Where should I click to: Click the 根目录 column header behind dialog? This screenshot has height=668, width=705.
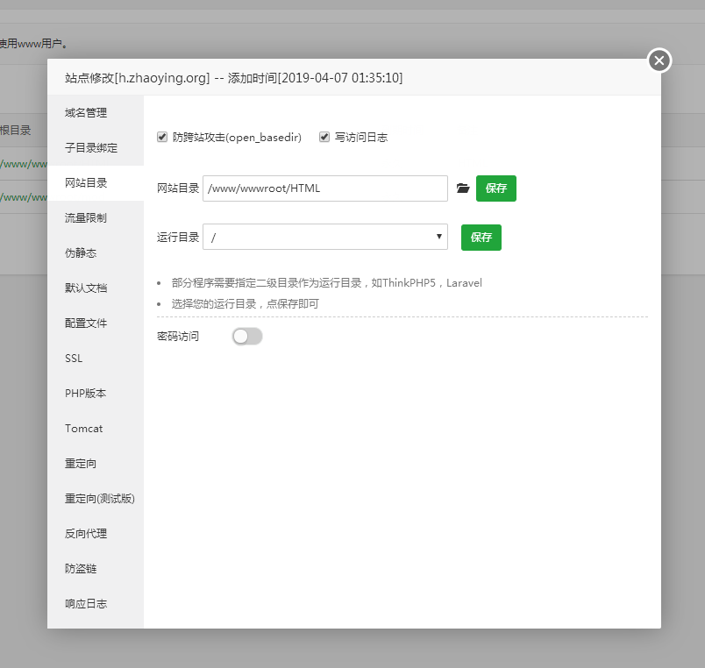[x=15, y=131]
